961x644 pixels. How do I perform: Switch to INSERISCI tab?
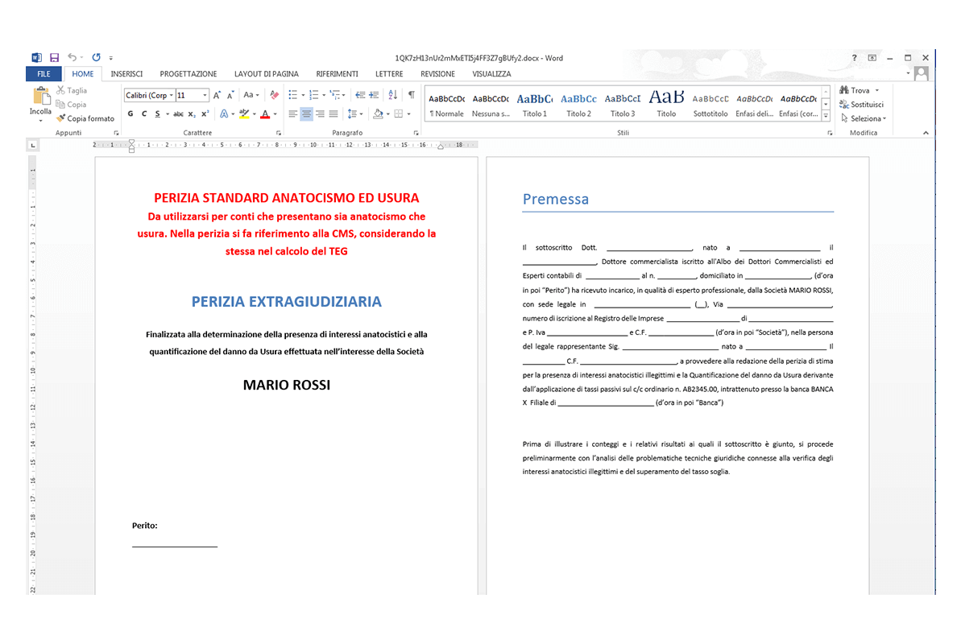tap(126, 74)
